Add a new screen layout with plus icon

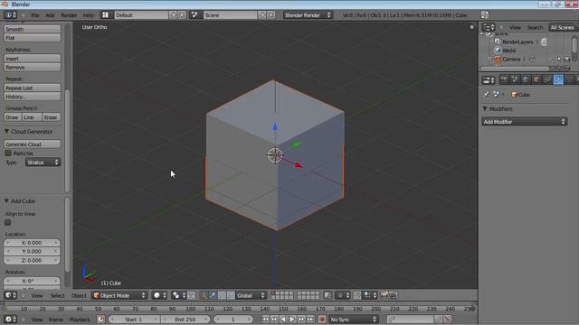tap(173, 15)
